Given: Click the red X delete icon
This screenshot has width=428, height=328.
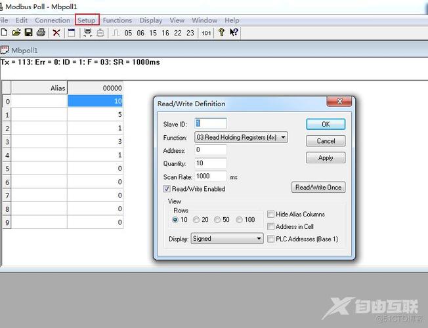Looking at the screenshot, I should point(56,33).
